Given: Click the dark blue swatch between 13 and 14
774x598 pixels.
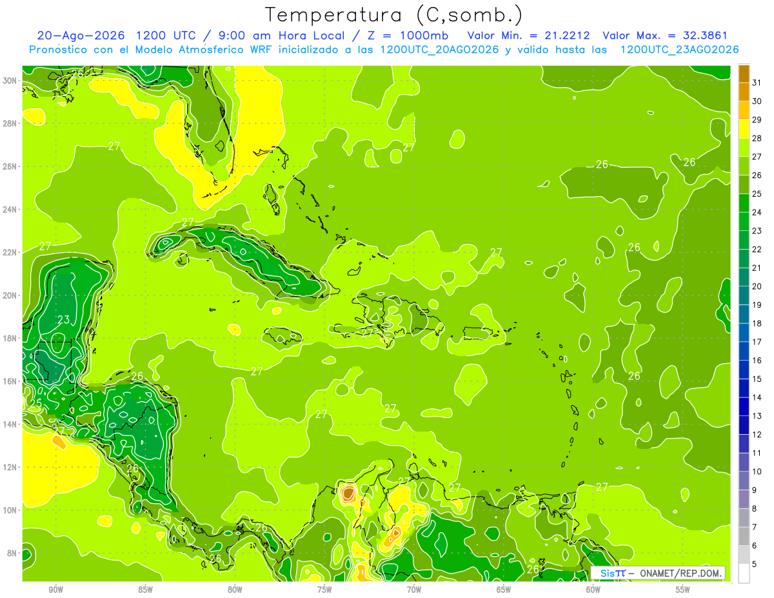Looking at the screenshot, I should [744, 406].
